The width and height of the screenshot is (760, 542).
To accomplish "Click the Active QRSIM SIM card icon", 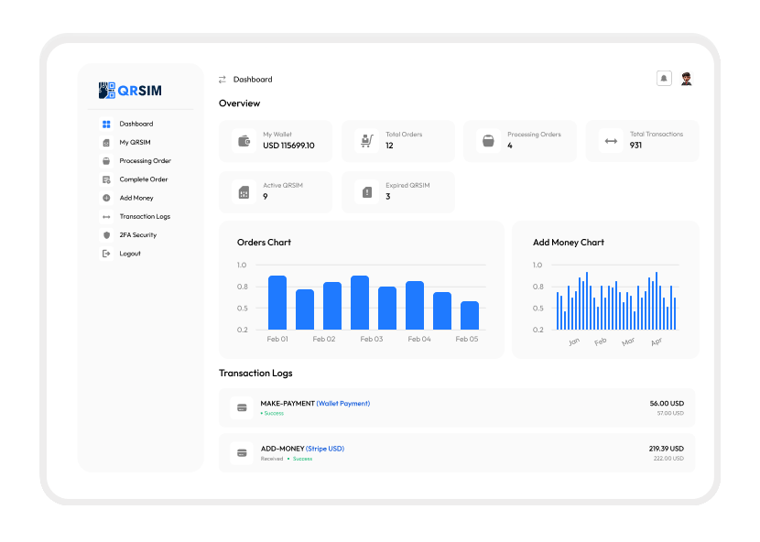I will click(244, 192).
